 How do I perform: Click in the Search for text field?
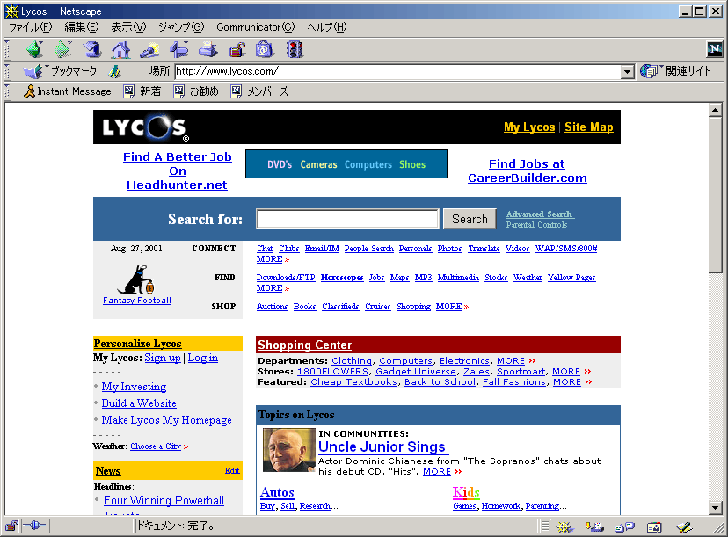pyautogui.click(x=347, y=219)
